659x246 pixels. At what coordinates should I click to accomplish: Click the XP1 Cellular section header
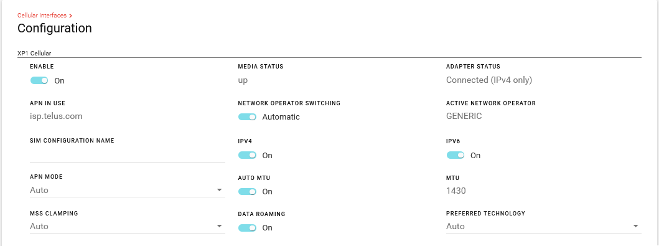click(34, 54)
